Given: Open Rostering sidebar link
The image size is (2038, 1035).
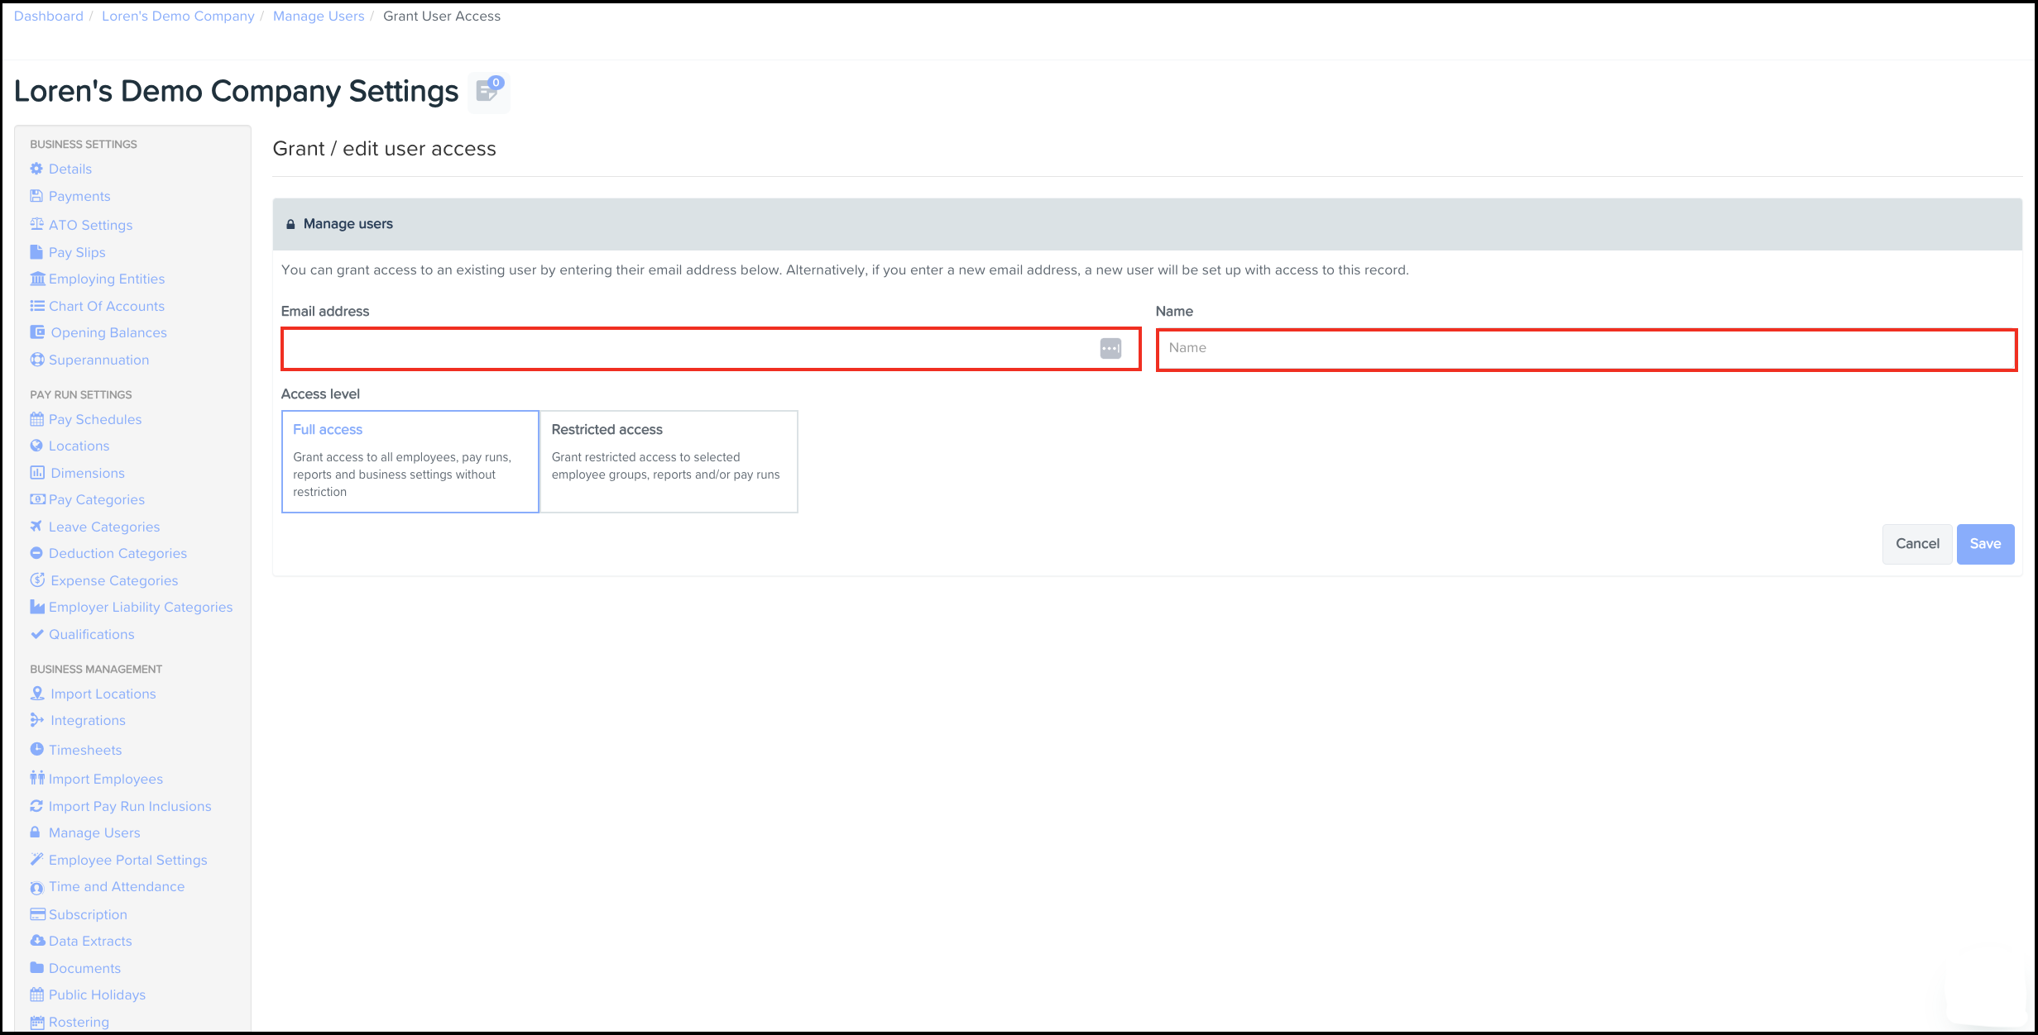Looking at the screenshot, I should [79, 1022].
